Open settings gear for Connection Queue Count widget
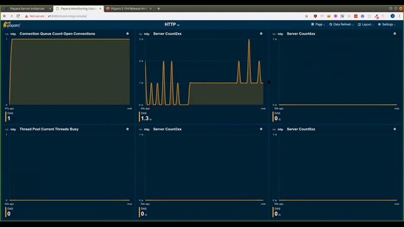The height and width of the screenshot is (227, 404). point(128,33)
